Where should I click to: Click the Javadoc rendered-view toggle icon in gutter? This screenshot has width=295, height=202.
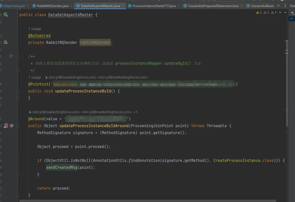click(11, 56)
